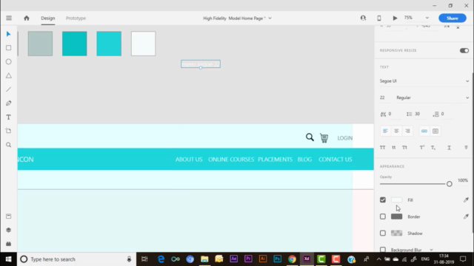The width and height of the screenshot is (474, 266).
Task: Choose point text mode icon
Action: tap(424, 131)
